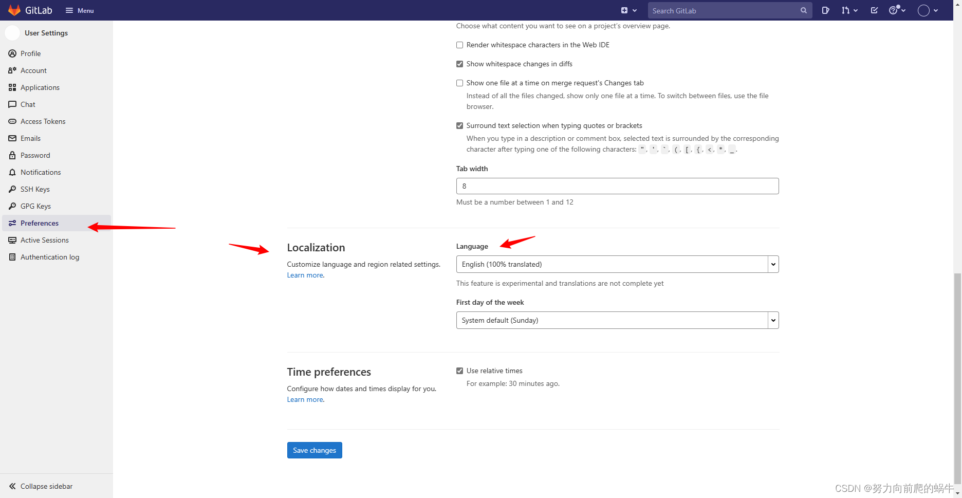Viewport: 962px width, 498px height.
Task: Click the Save changes button
Action: 314,450
